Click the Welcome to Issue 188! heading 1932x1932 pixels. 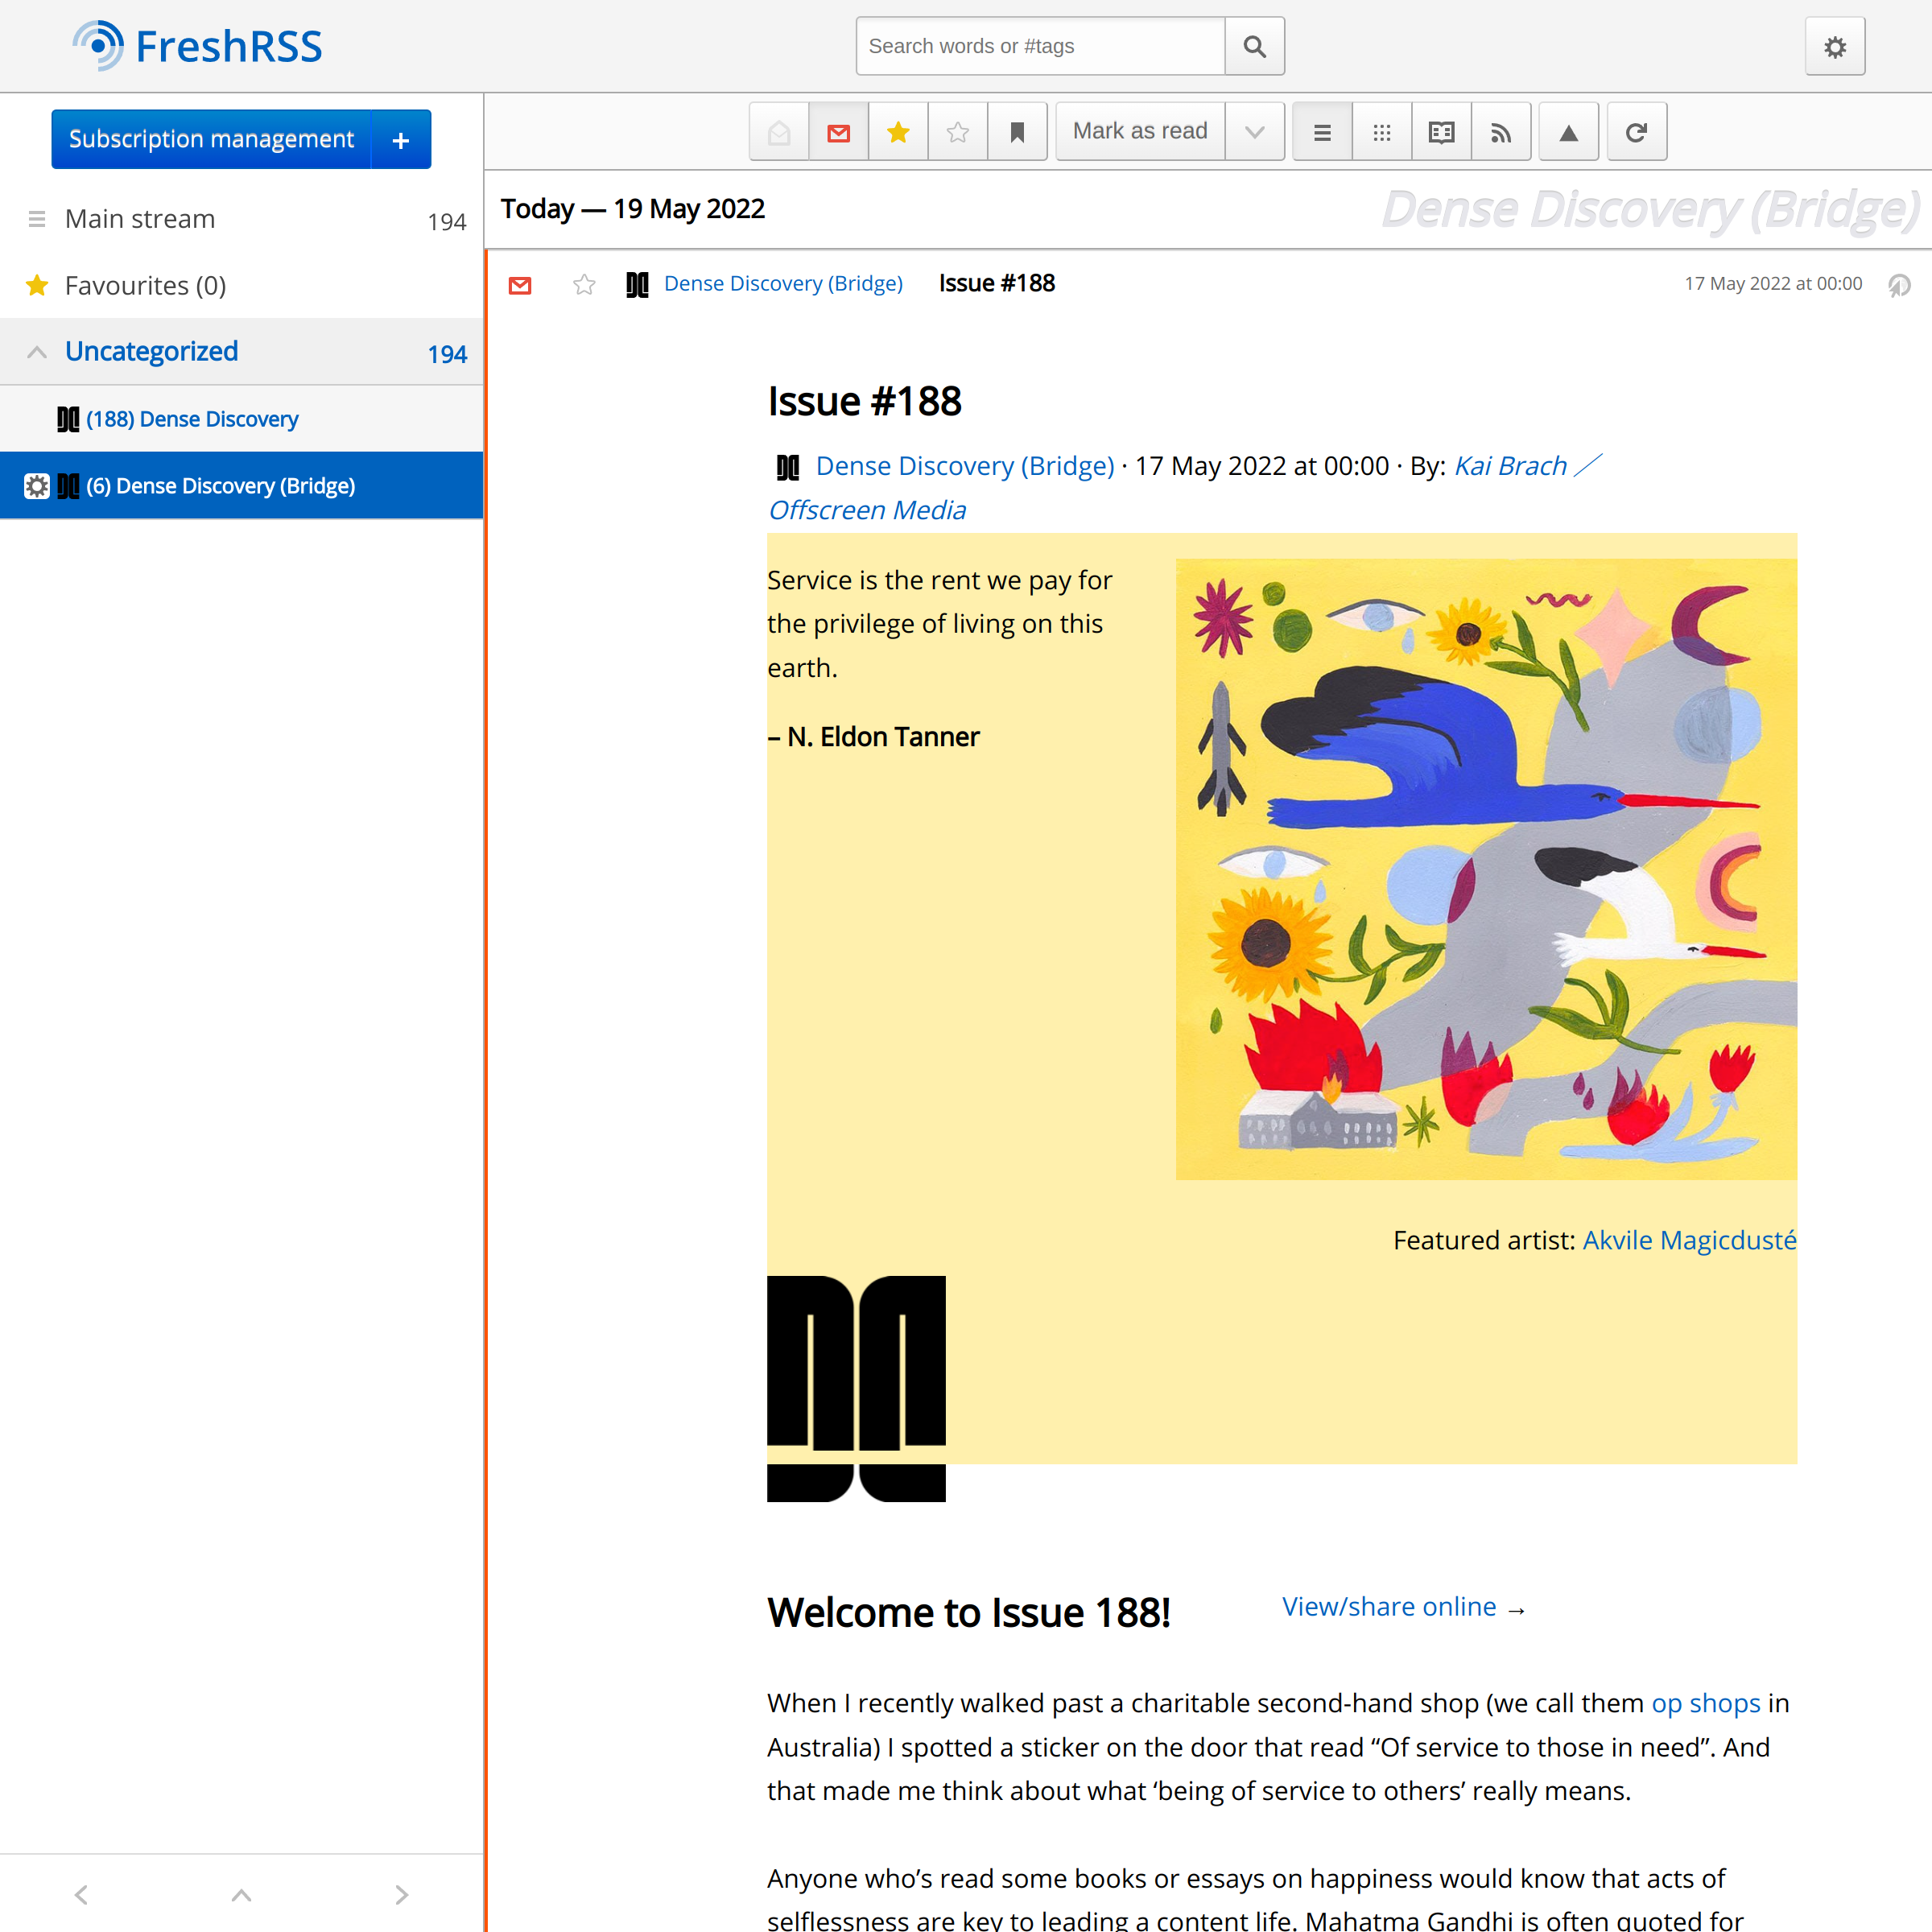pyautogui.click(x=968, y=1612)
